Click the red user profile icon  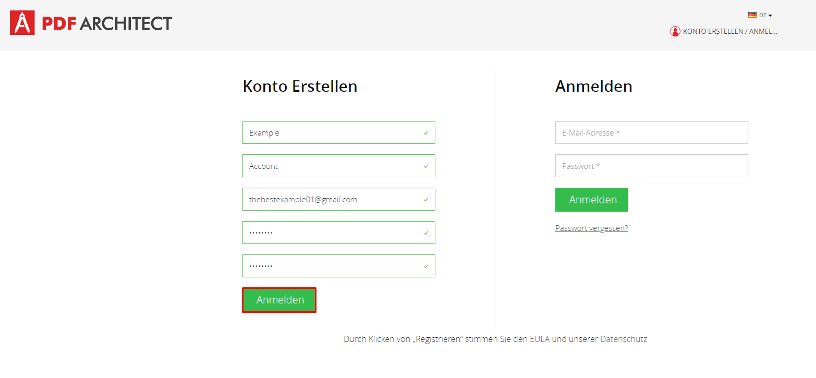(675, 31)
